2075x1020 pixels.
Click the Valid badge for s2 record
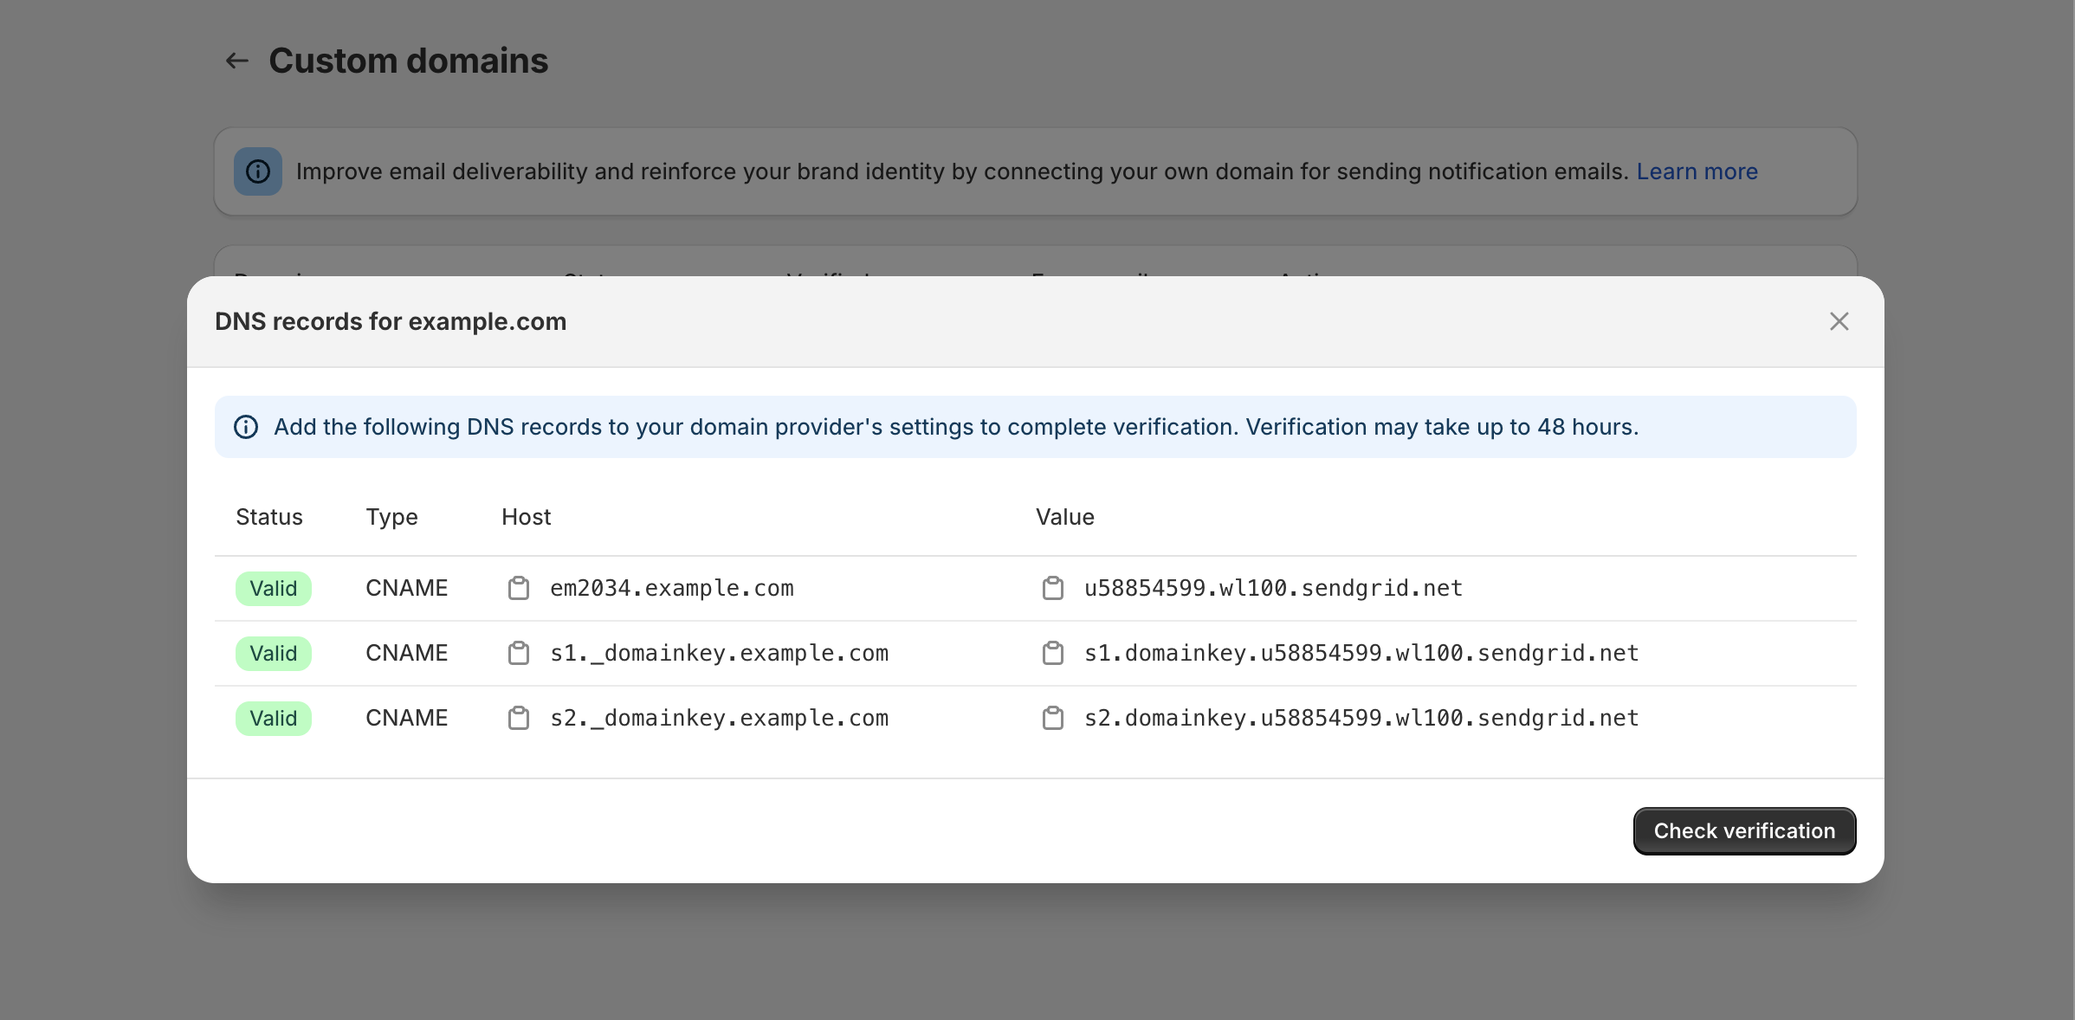(273, 719)
